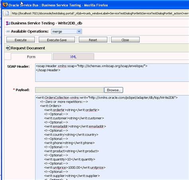Click the Reset button
The image size is (189, 180).
coord(93,40)
